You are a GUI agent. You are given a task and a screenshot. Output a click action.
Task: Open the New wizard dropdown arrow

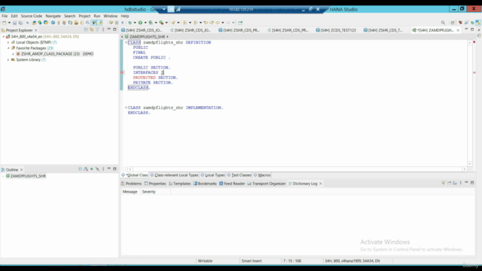click(9, 23)
